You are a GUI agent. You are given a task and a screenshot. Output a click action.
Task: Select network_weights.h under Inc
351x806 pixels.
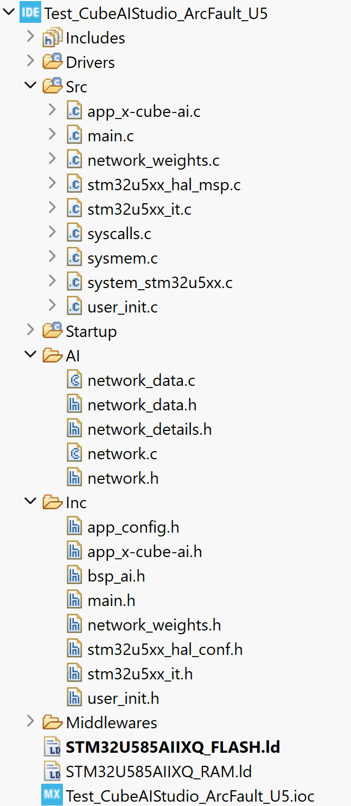pyautogui.click(x=154, y=625)
